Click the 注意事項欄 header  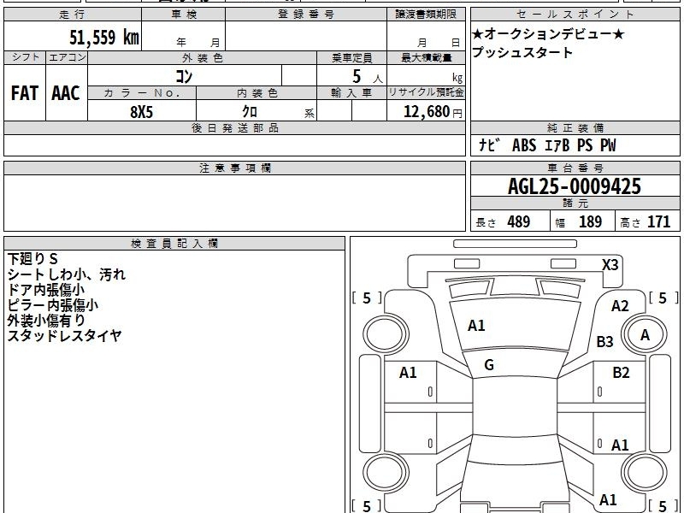point(234,168)
